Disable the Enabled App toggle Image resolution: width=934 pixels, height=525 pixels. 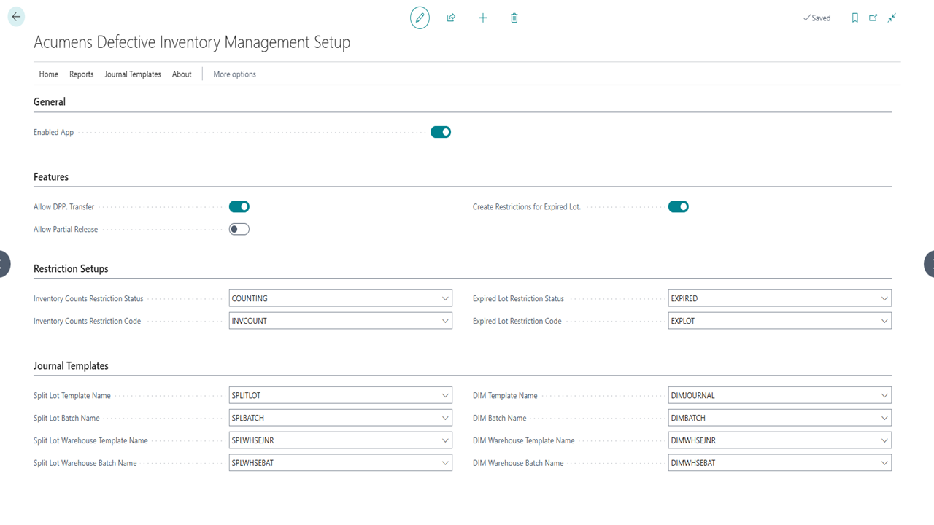441,132
